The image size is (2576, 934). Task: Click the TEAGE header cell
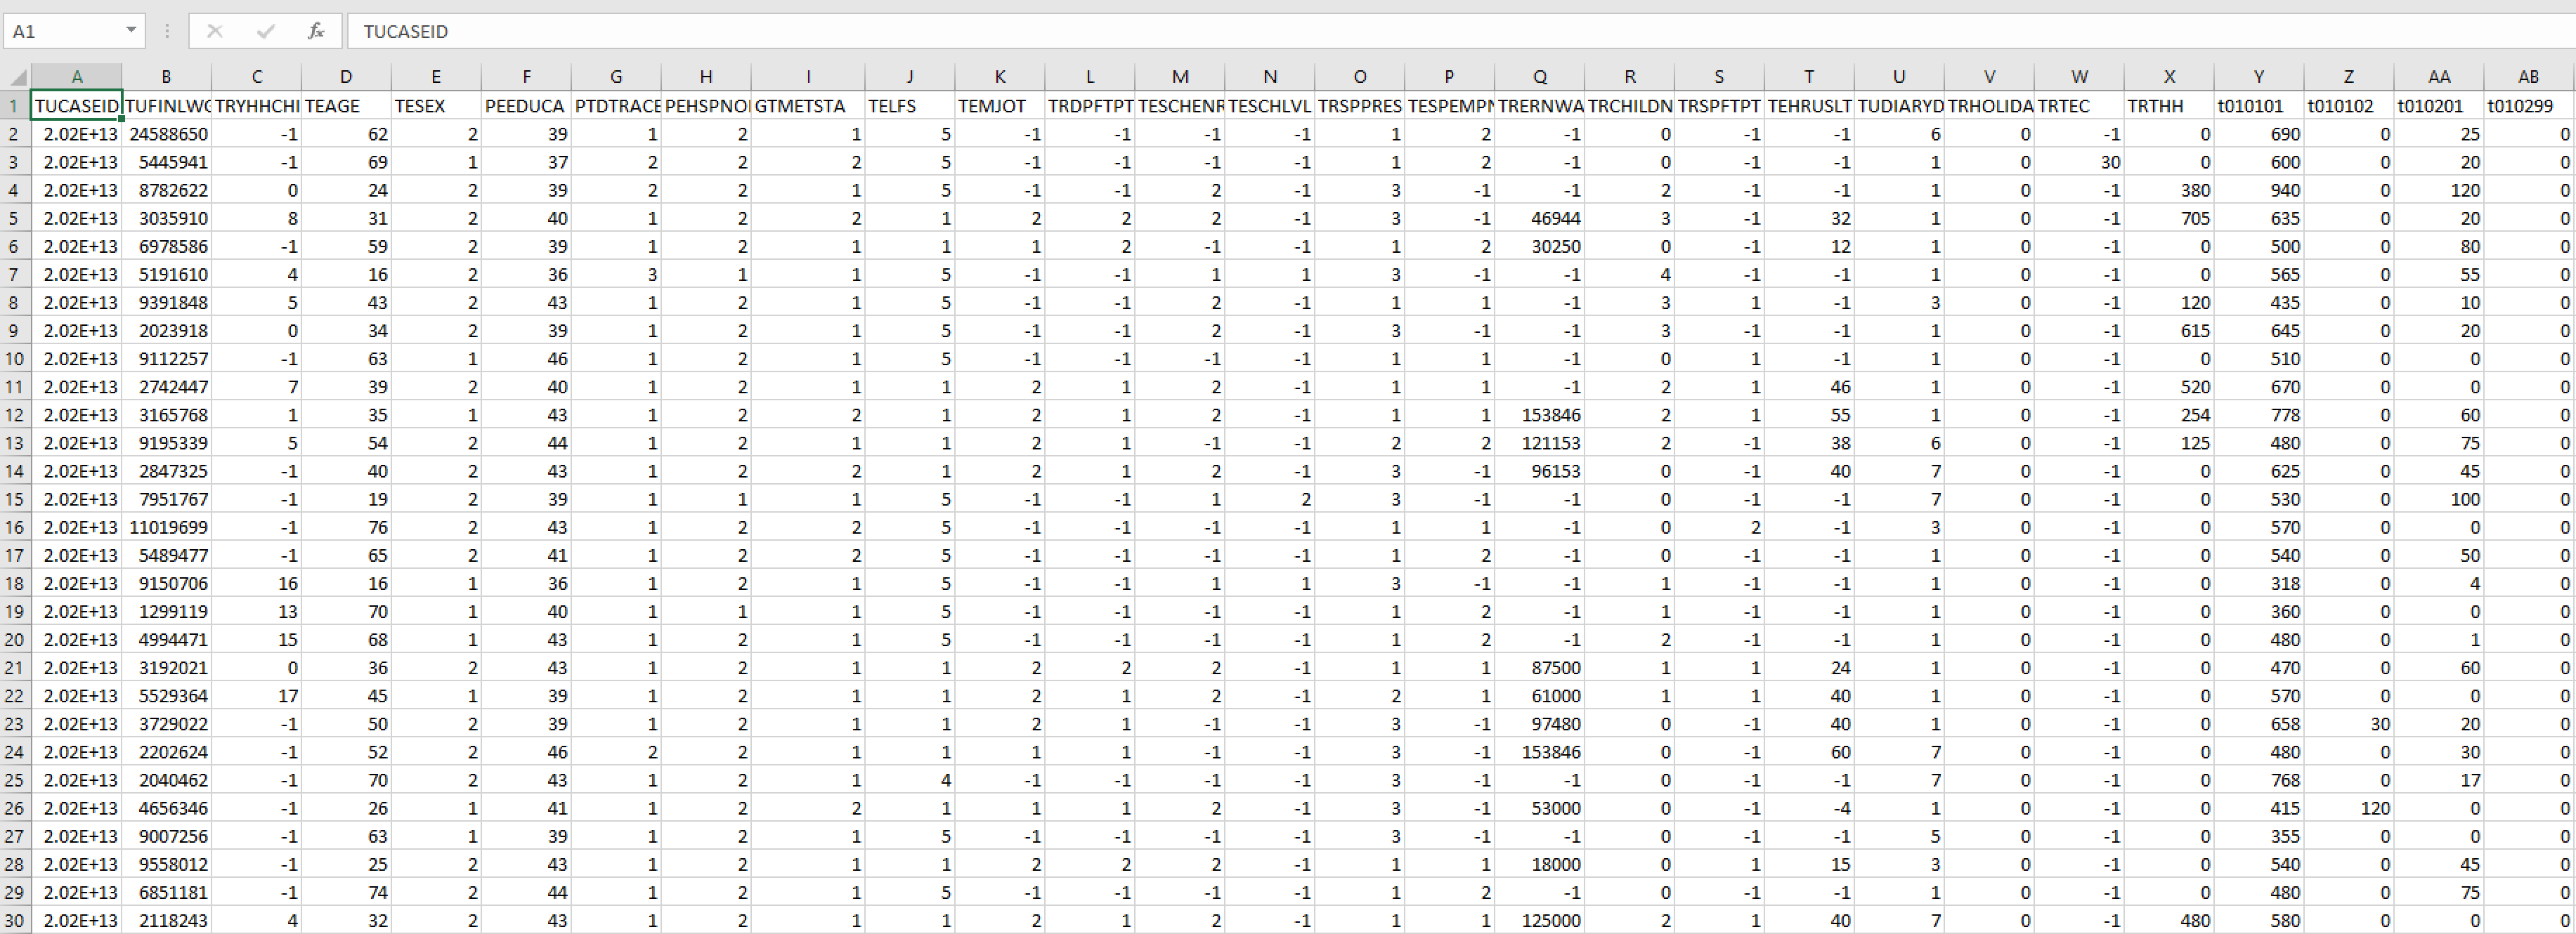(x=346, y=106)
